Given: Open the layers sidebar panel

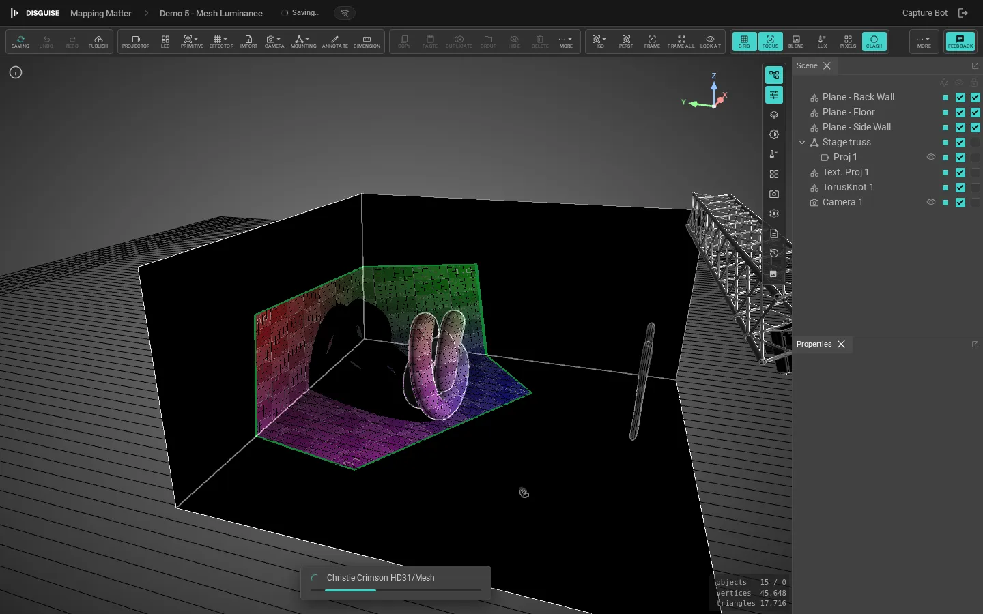Looking at the screenshot, I should (774, 115).
